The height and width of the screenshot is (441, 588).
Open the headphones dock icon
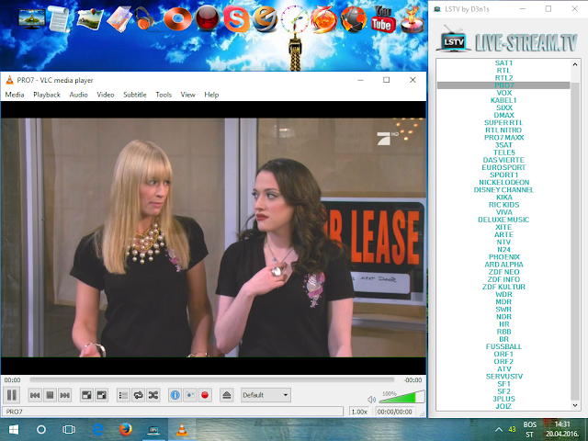(145, 18)
